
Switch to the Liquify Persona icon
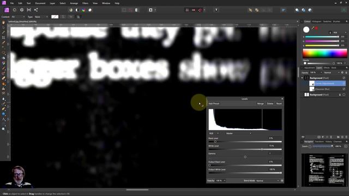point(15,10)
